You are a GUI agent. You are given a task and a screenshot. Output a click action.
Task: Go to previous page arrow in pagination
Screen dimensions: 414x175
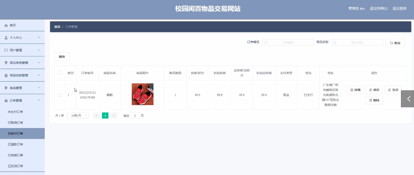tap(96, 116)
